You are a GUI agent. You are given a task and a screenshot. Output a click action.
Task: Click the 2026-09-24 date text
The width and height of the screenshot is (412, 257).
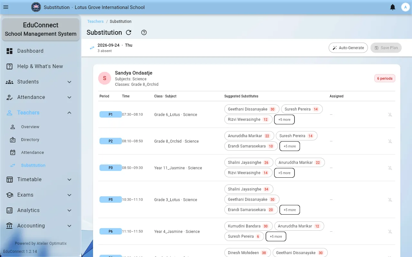(x=108, y=45)
